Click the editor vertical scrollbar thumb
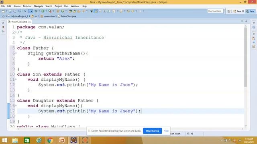 coord(245,57)
